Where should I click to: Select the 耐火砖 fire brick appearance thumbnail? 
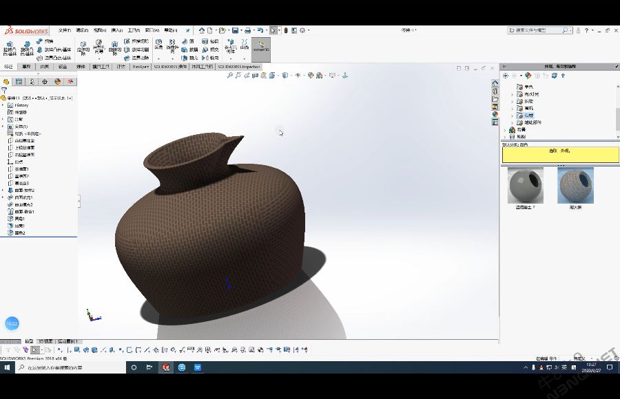(575, 185)
